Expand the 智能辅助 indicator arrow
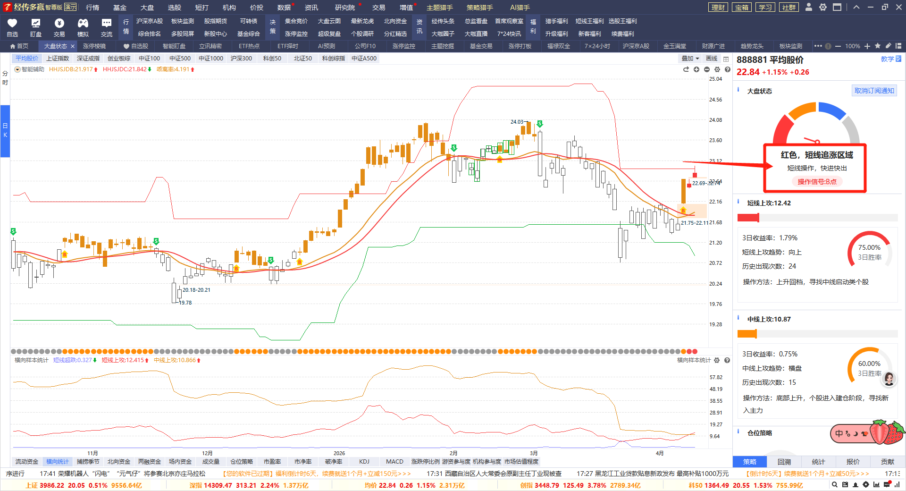This screenshot has height=491, width=906. coord(17,69)
